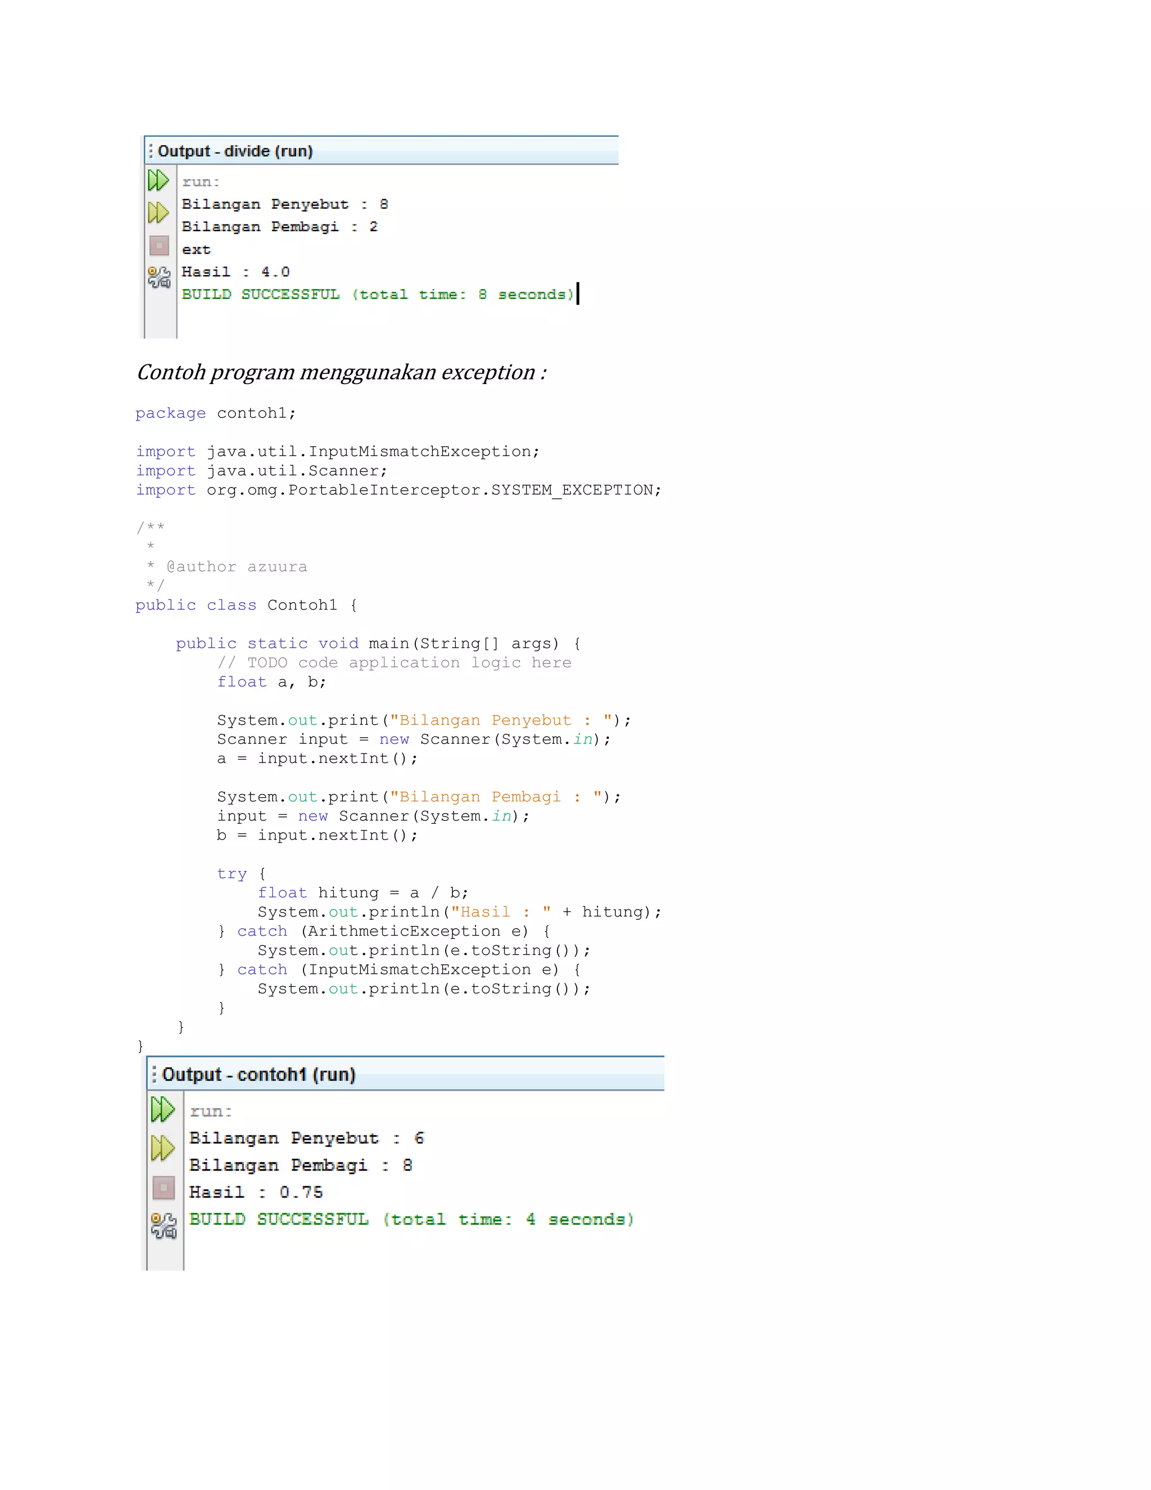This screenshot has width=1151, height=1490.
Task: Click yellow Re-run with different parameters icon in divide output
Action: tap(158, 212)
